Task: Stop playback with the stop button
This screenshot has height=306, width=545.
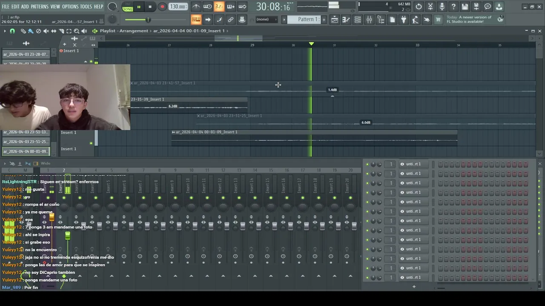Action: pos(150,7)
